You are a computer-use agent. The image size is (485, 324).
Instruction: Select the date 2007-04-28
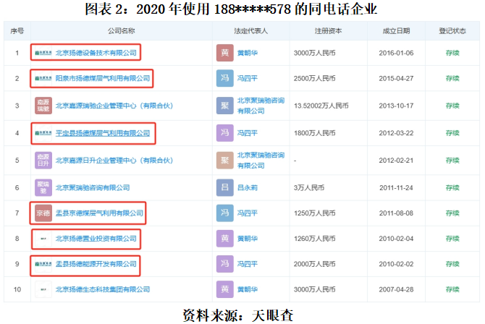click(396, 289)
